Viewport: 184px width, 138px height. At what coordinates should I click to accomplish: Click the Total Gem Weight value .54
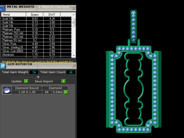point(34,72)
